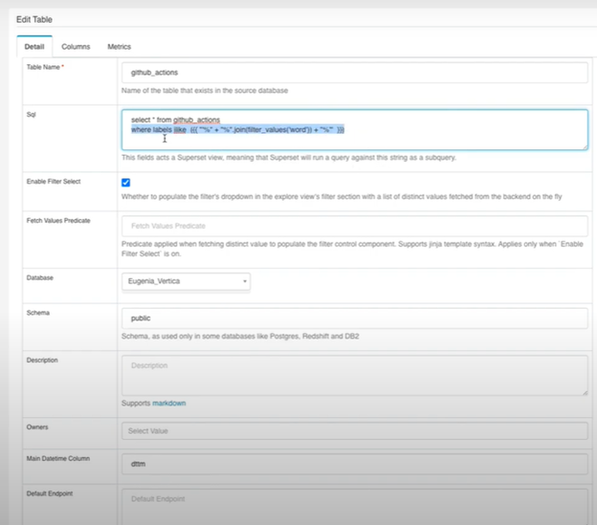Click the Fetch Values Predicate label
Screen dimensions: 597x525
click(x=58, y=220)
